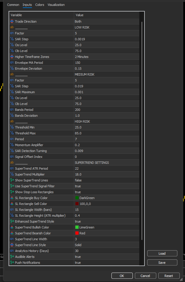Select the SL Rectangle Height (ATR multiplier) label

pyautogui.click(x=40, y=216)
